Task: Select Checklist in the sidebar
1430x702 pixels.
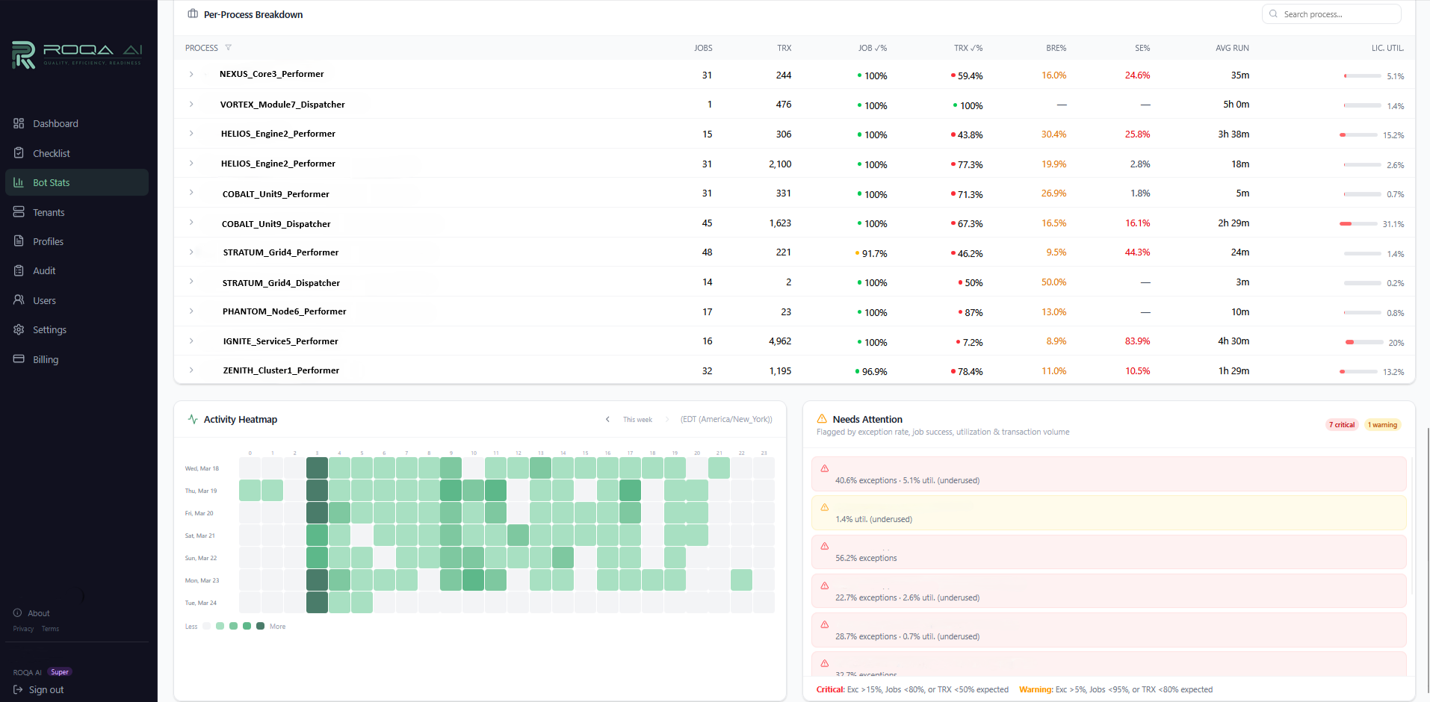Action: click(51, 152)
